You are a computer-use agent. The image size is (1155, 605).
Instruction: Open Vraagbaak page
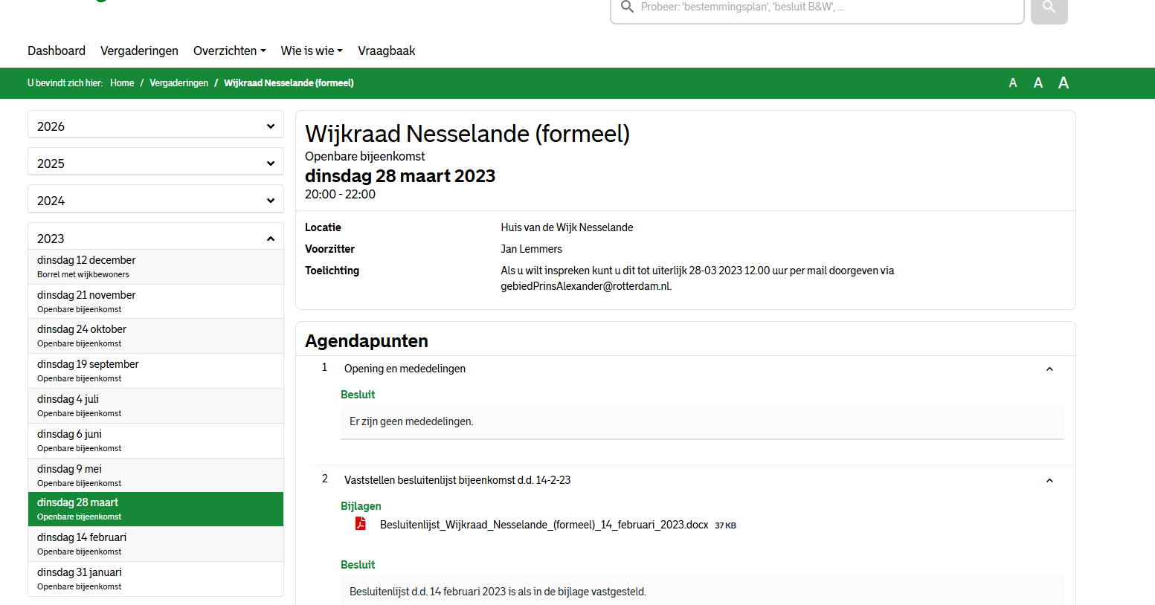(386, 51)
